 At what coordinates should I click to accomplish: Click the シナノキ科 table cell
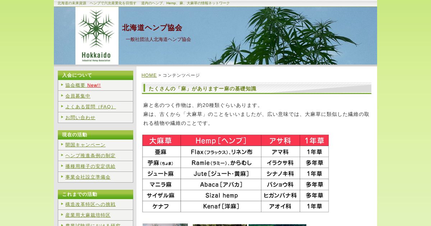281,174
